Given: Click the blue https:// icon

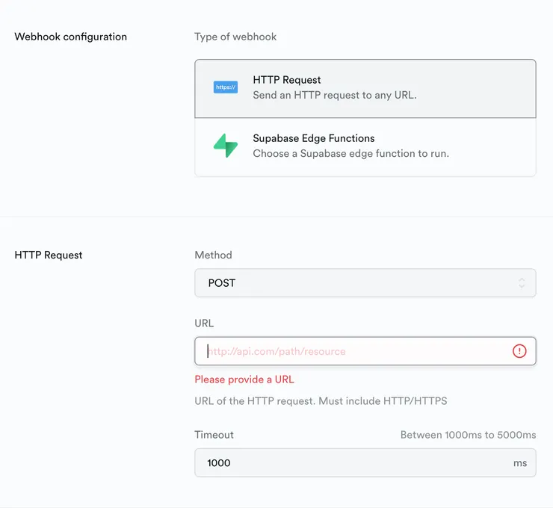Looking at the screenshot, I should (x=225, y=87).
